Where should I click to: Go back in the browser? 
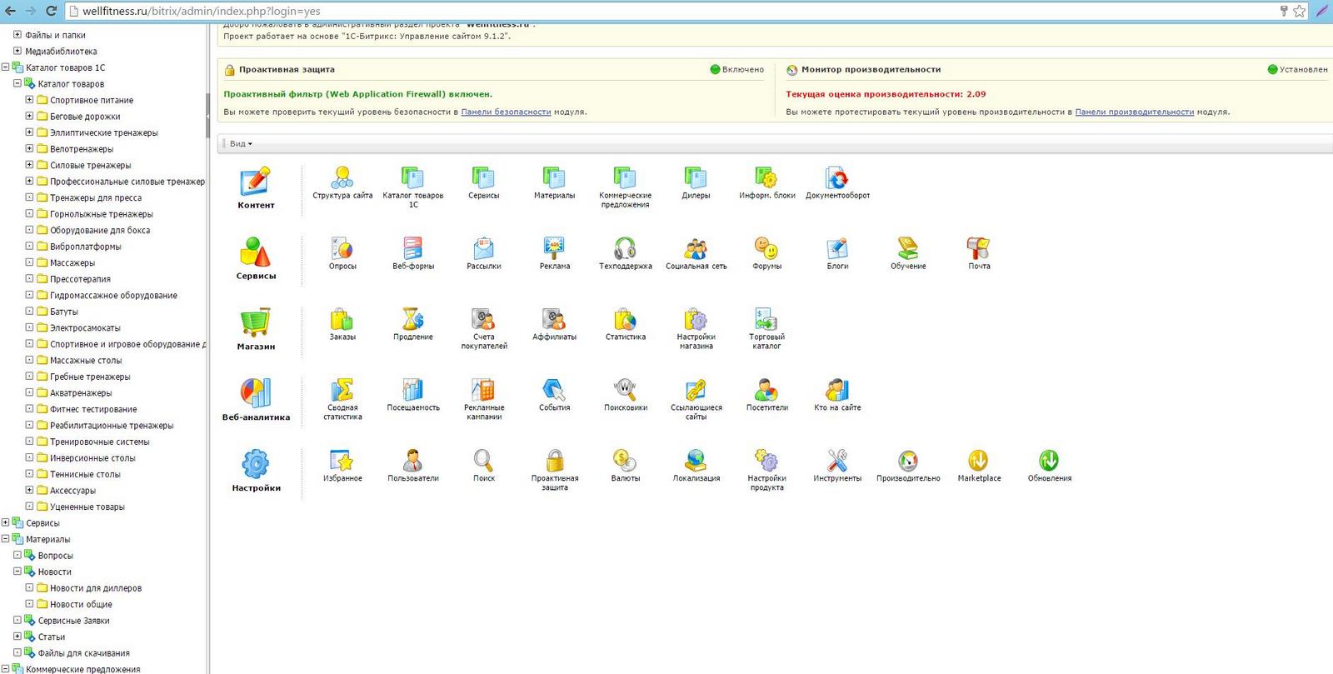coord(9,11)
